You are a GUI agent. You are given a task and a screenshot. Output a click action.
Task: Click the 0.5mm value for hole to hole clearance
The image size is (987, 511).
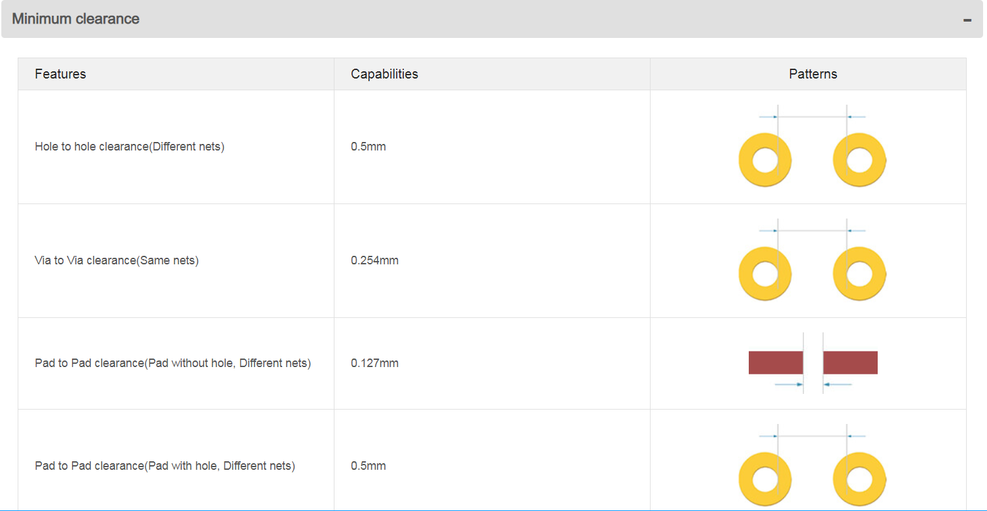tap(368, 147)
